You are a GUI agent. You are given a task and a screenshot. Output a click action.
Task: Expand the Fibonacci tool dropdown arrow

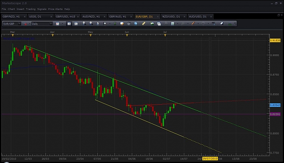tap(188, 24)
